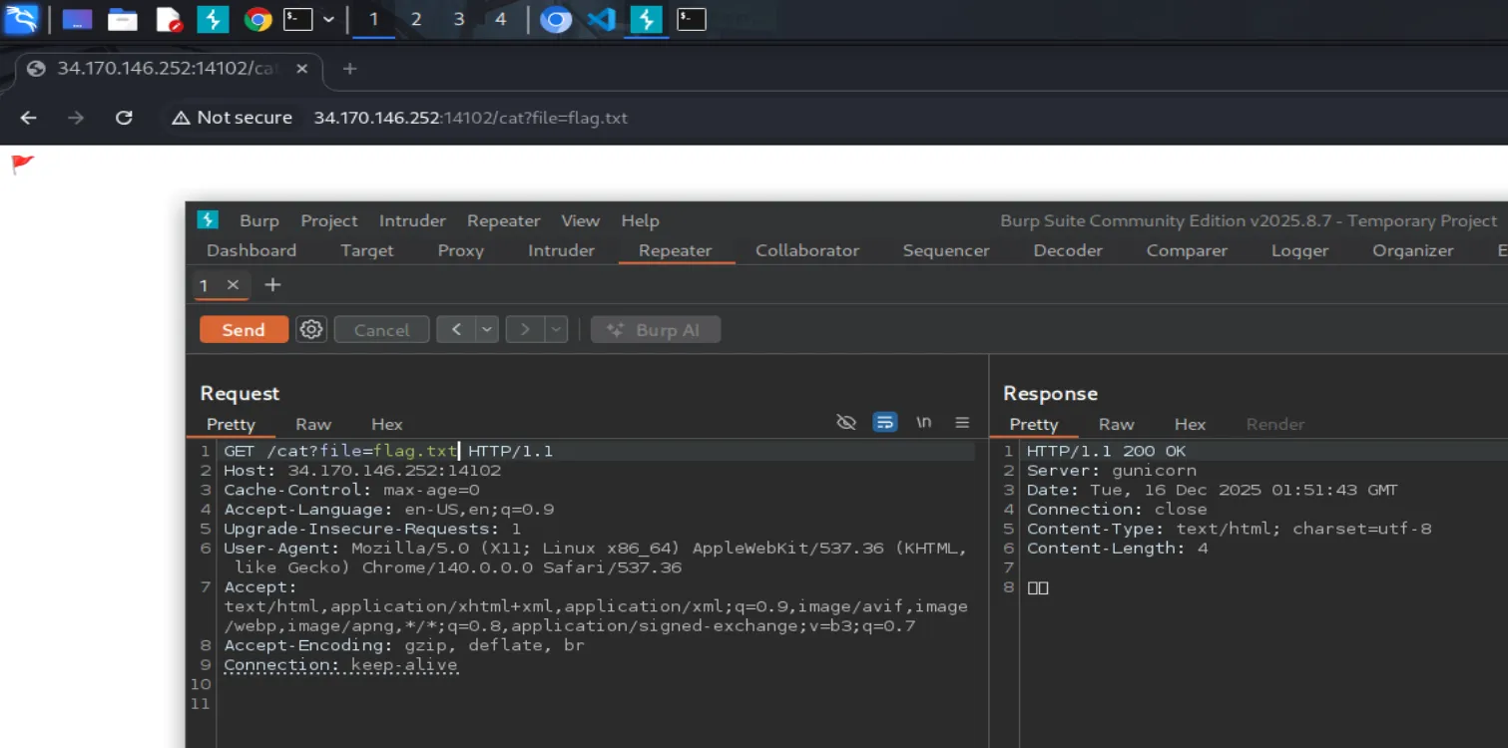Click the Burp AI sparkle button

656,330
